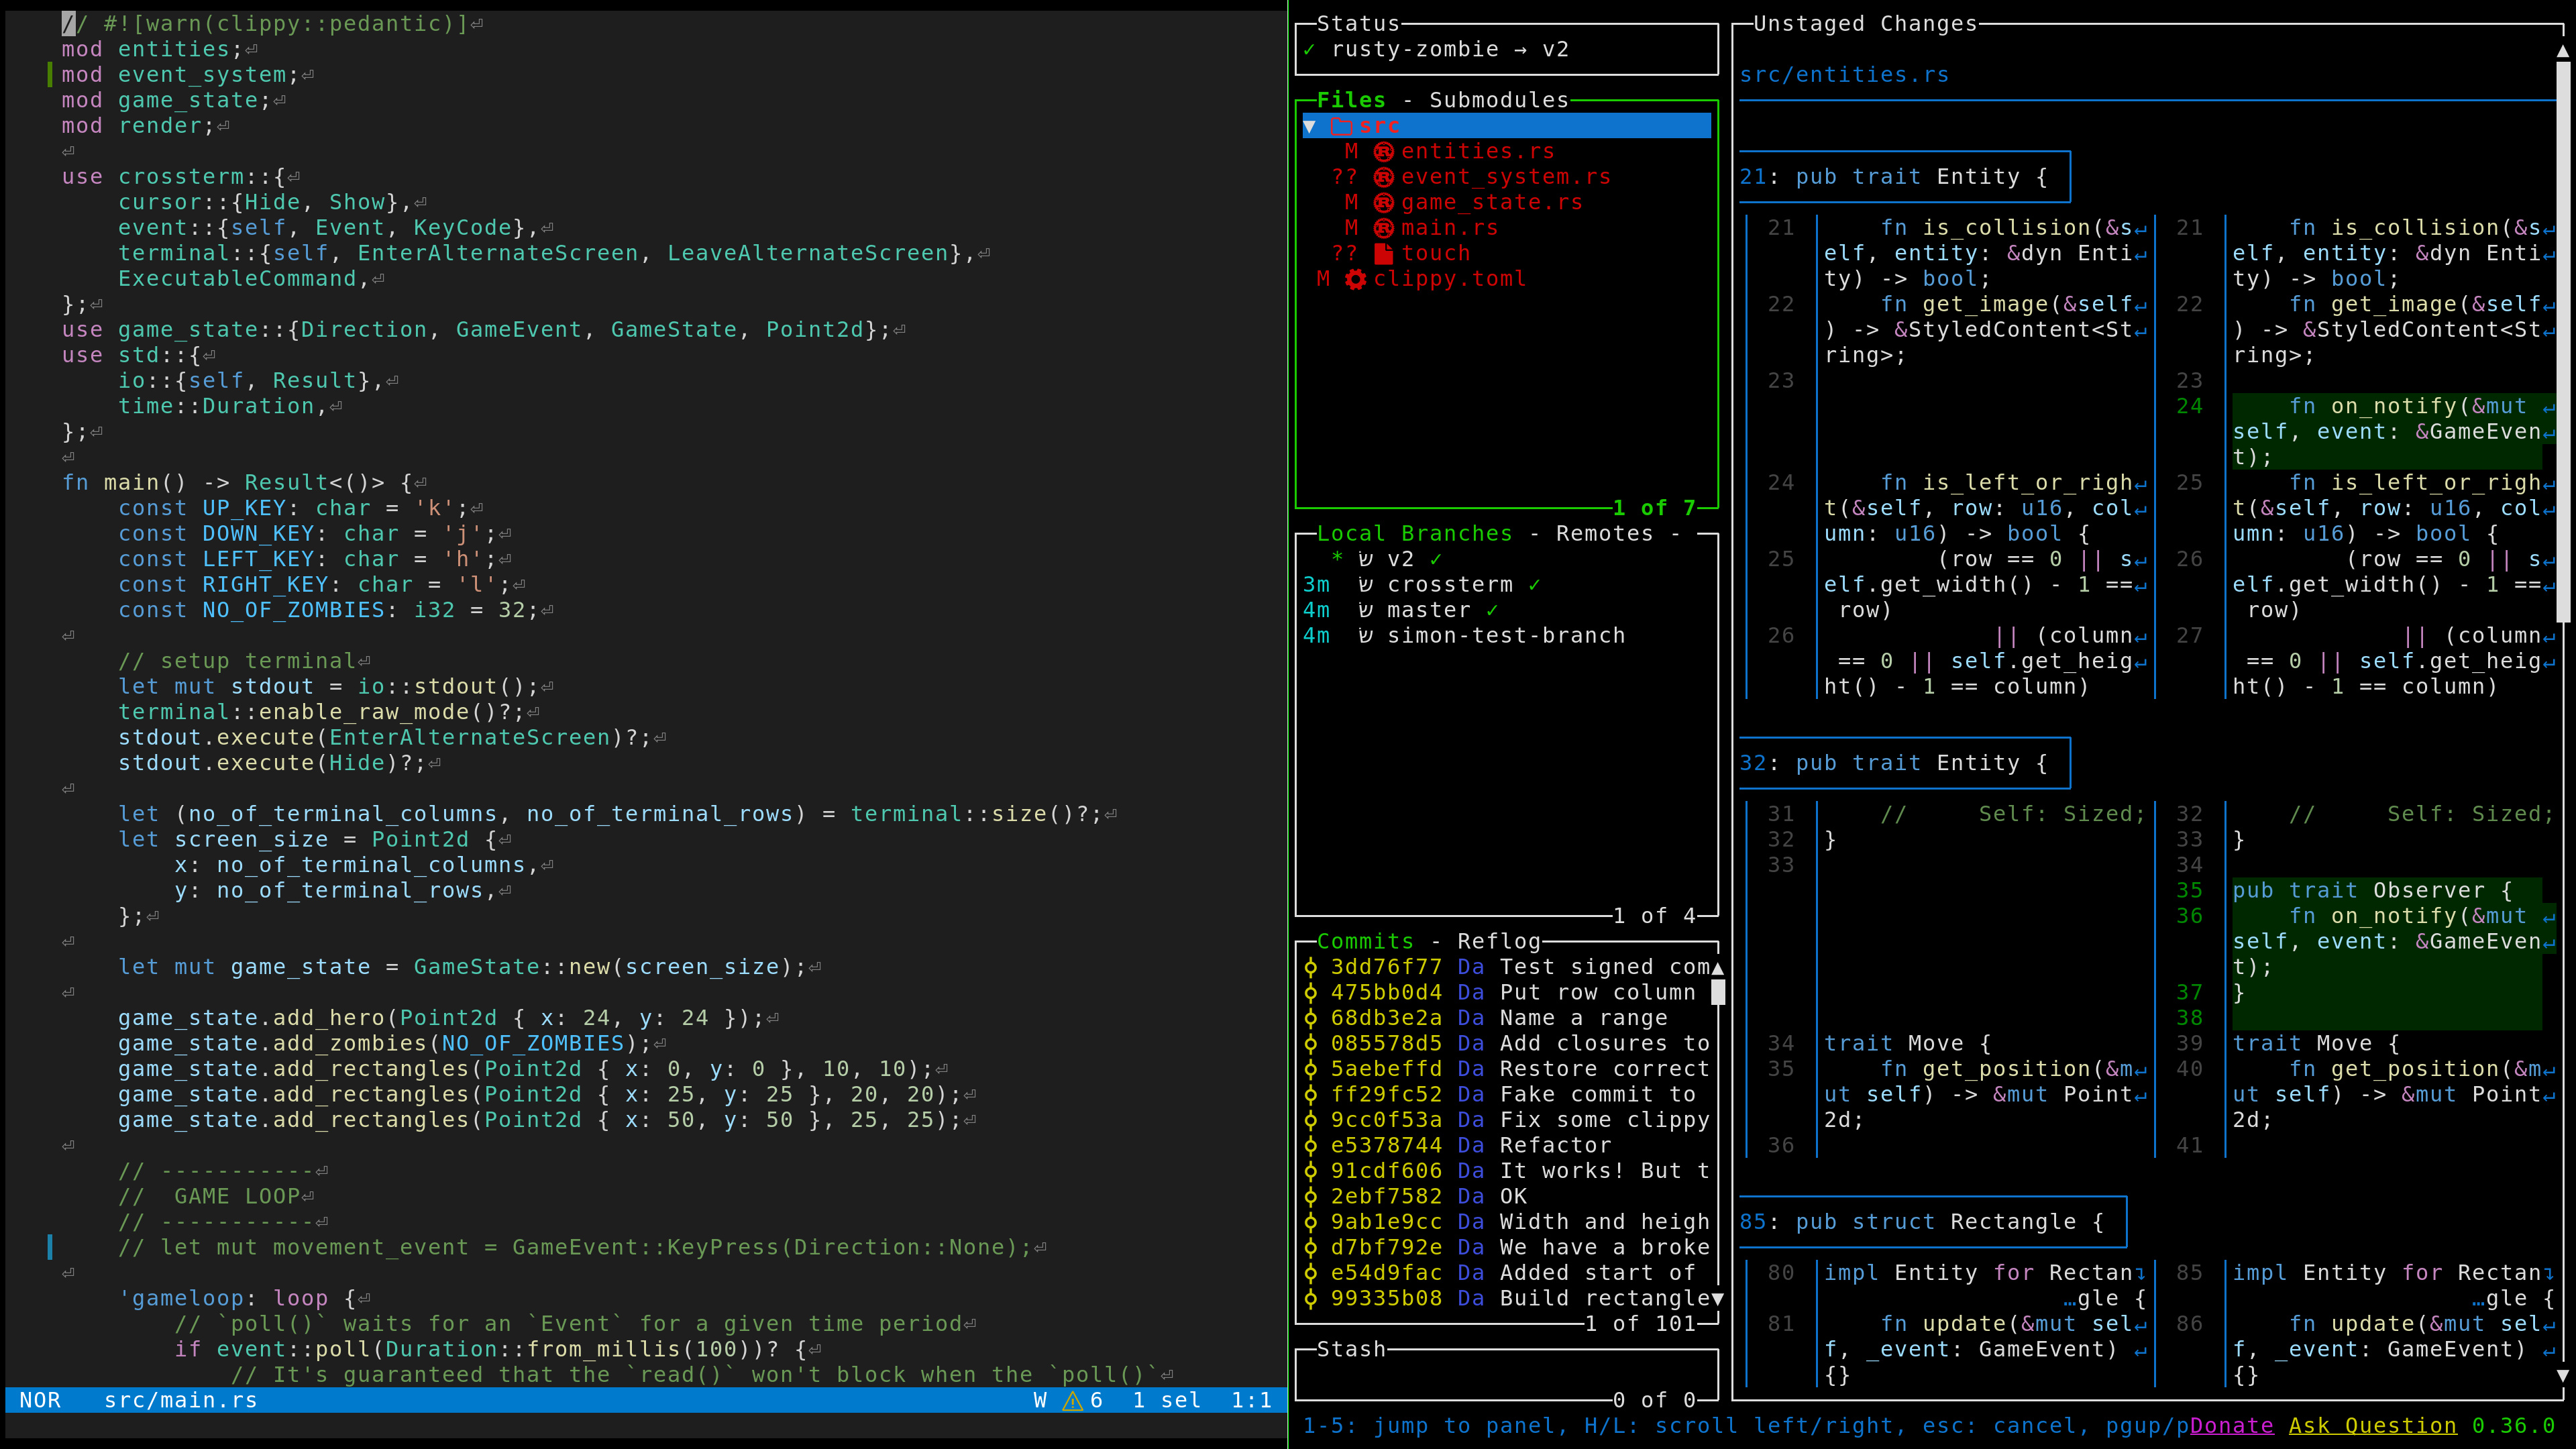Click the diff panel scroll up arrow
This screenshot has height=1449, width=2576.
pos(2562,50)
